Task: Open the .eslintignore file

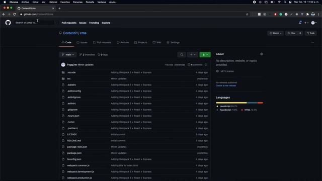Action: (74, 97)
